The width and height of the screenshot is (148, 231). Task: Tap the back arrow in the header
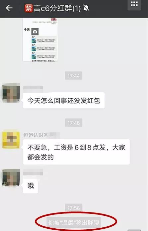point(9,8)
